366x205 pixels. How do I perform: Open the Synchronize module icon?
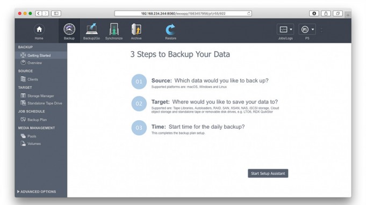pyautogui.click(x=114, y=29)
